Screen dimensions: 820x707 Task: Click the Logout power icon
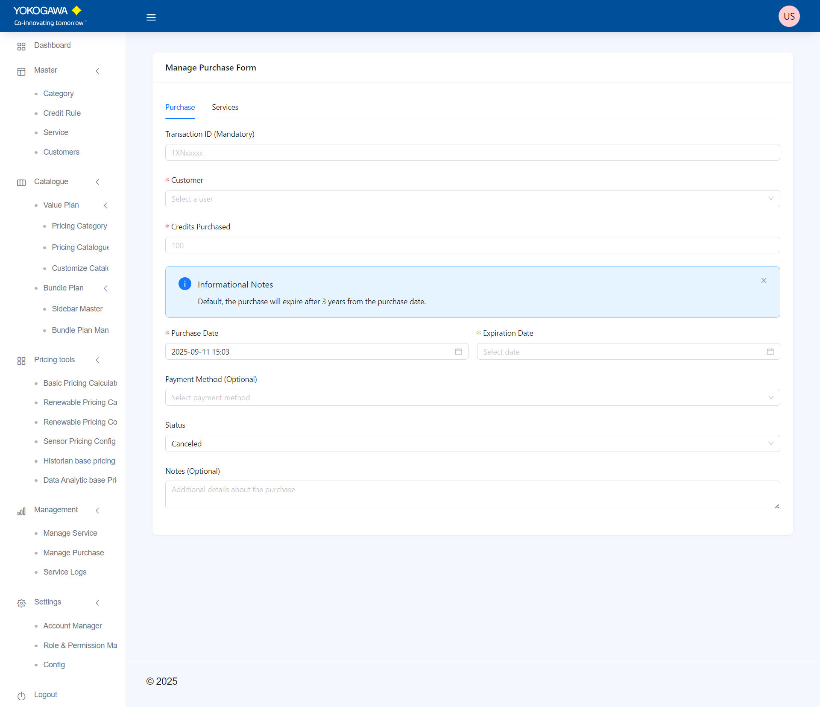tap(21, 695)
